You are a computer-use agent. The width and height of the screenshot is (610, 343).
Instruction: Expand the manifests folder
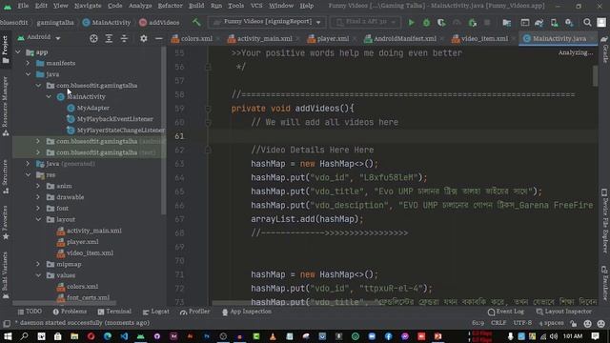28,63
